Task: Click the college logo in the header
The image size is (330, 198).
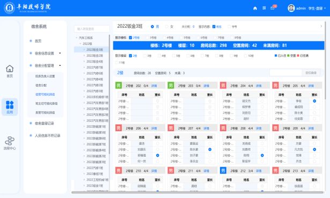Action: click(x=9, y=8)
